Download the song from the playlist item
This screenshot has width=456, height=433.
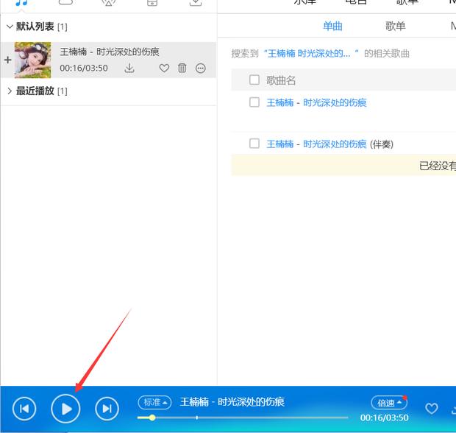(x=129, y=68)
